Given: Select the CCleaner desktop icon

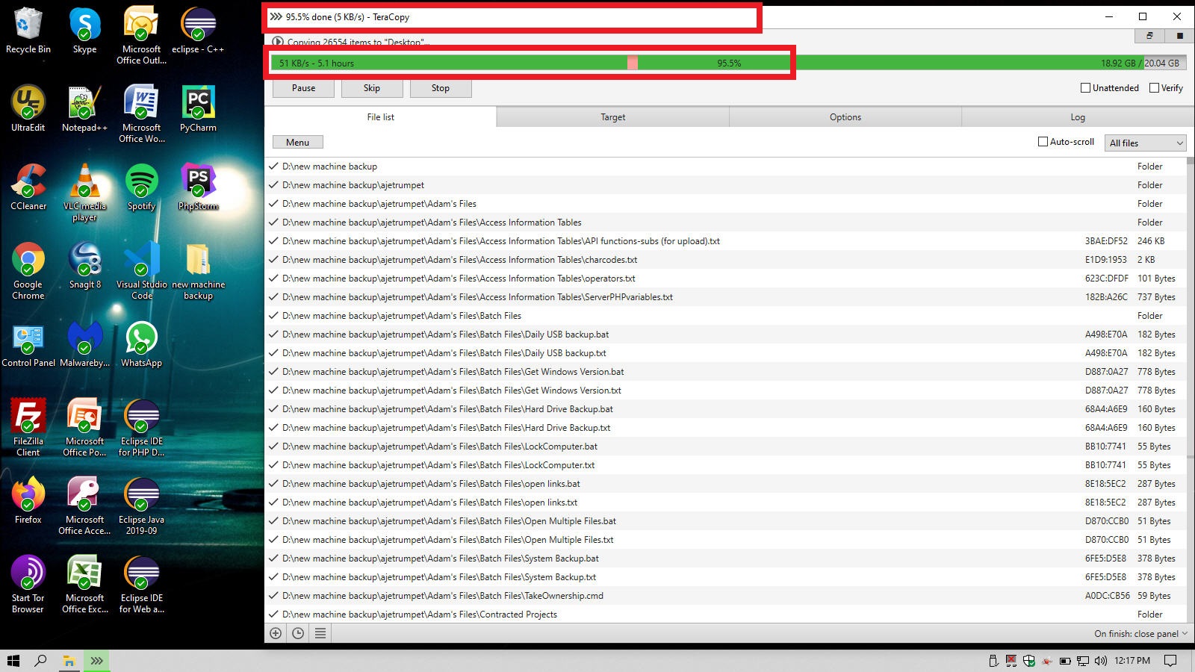Looking at the screenshot, I should pos(28,188).
